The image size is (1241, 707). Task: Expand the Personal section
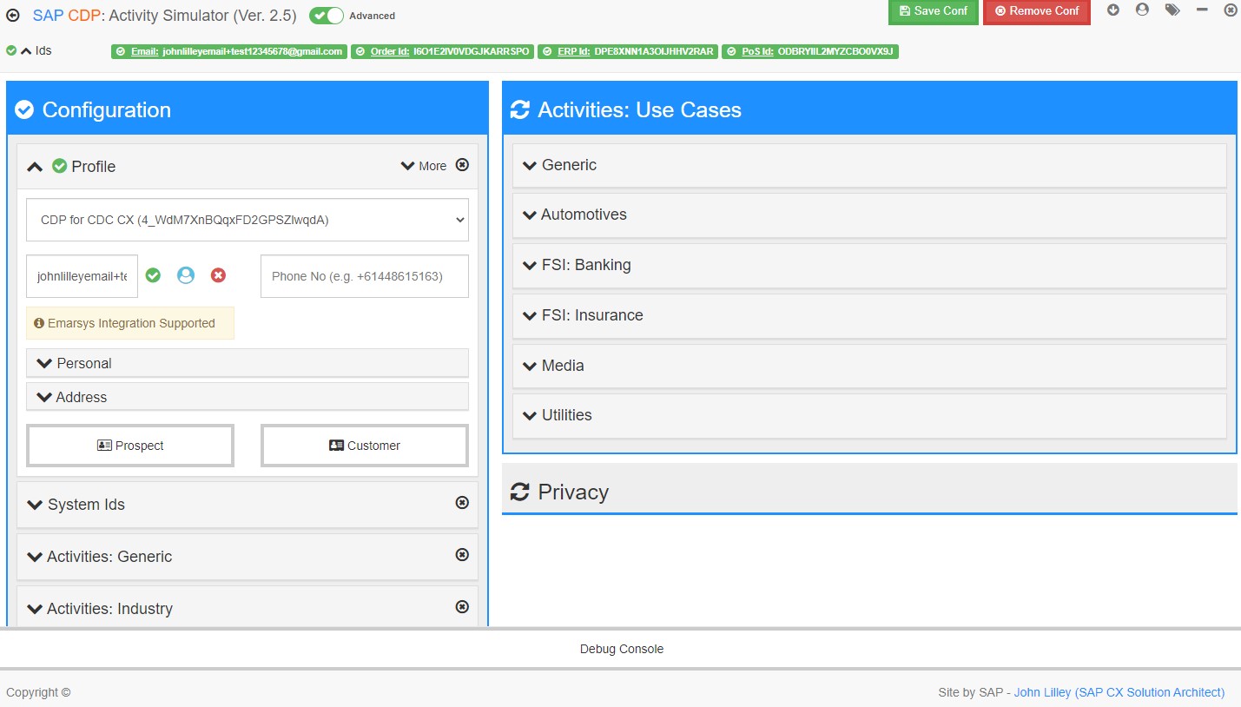pyautogui.click(x=248, y=363)
